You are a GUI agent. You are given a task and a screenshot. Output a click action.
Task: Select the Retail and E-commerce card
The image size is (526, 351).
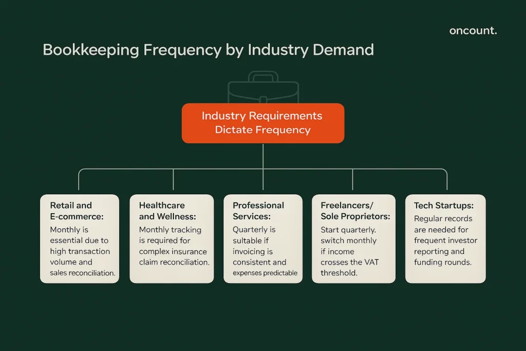(x=80, y=238)
